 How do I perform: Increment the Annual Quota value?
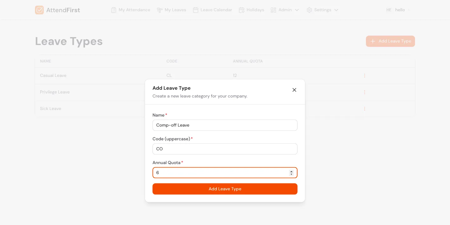292,171
